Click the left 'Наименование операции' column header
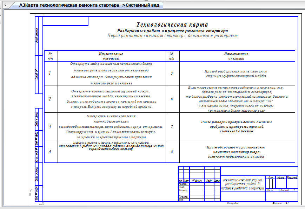The image size is (305, 209). [x=111, y=56]
